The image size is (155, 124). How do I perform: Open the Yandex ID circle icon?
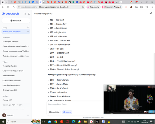click(x=8, y=7)
